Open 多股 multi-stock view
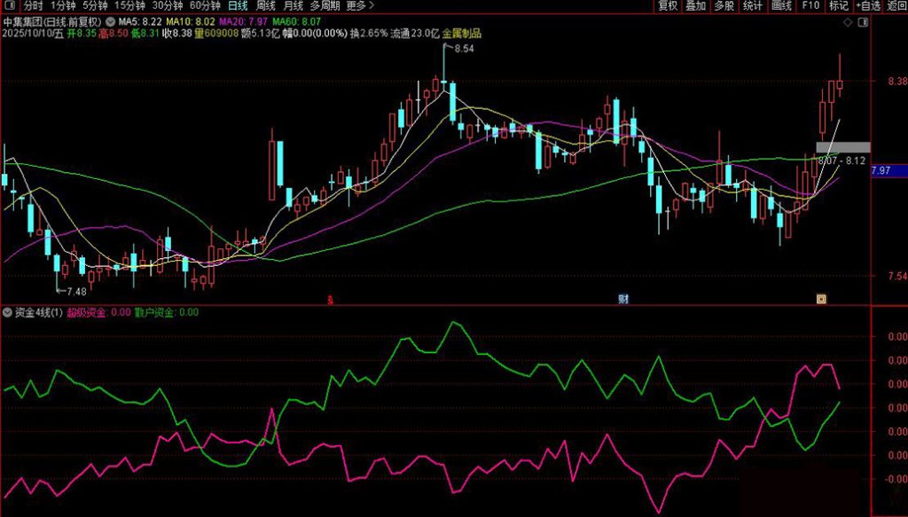Image resolution: width=908 pixels, height=517 pixels. 724,6
